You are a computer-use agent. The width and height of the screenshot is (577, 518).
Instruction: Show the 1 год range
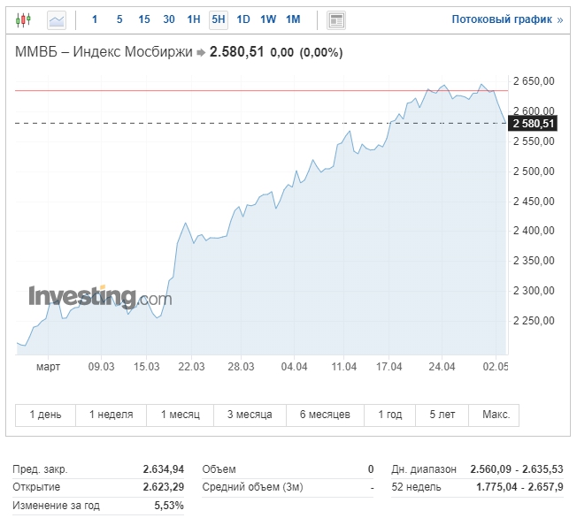390,415
